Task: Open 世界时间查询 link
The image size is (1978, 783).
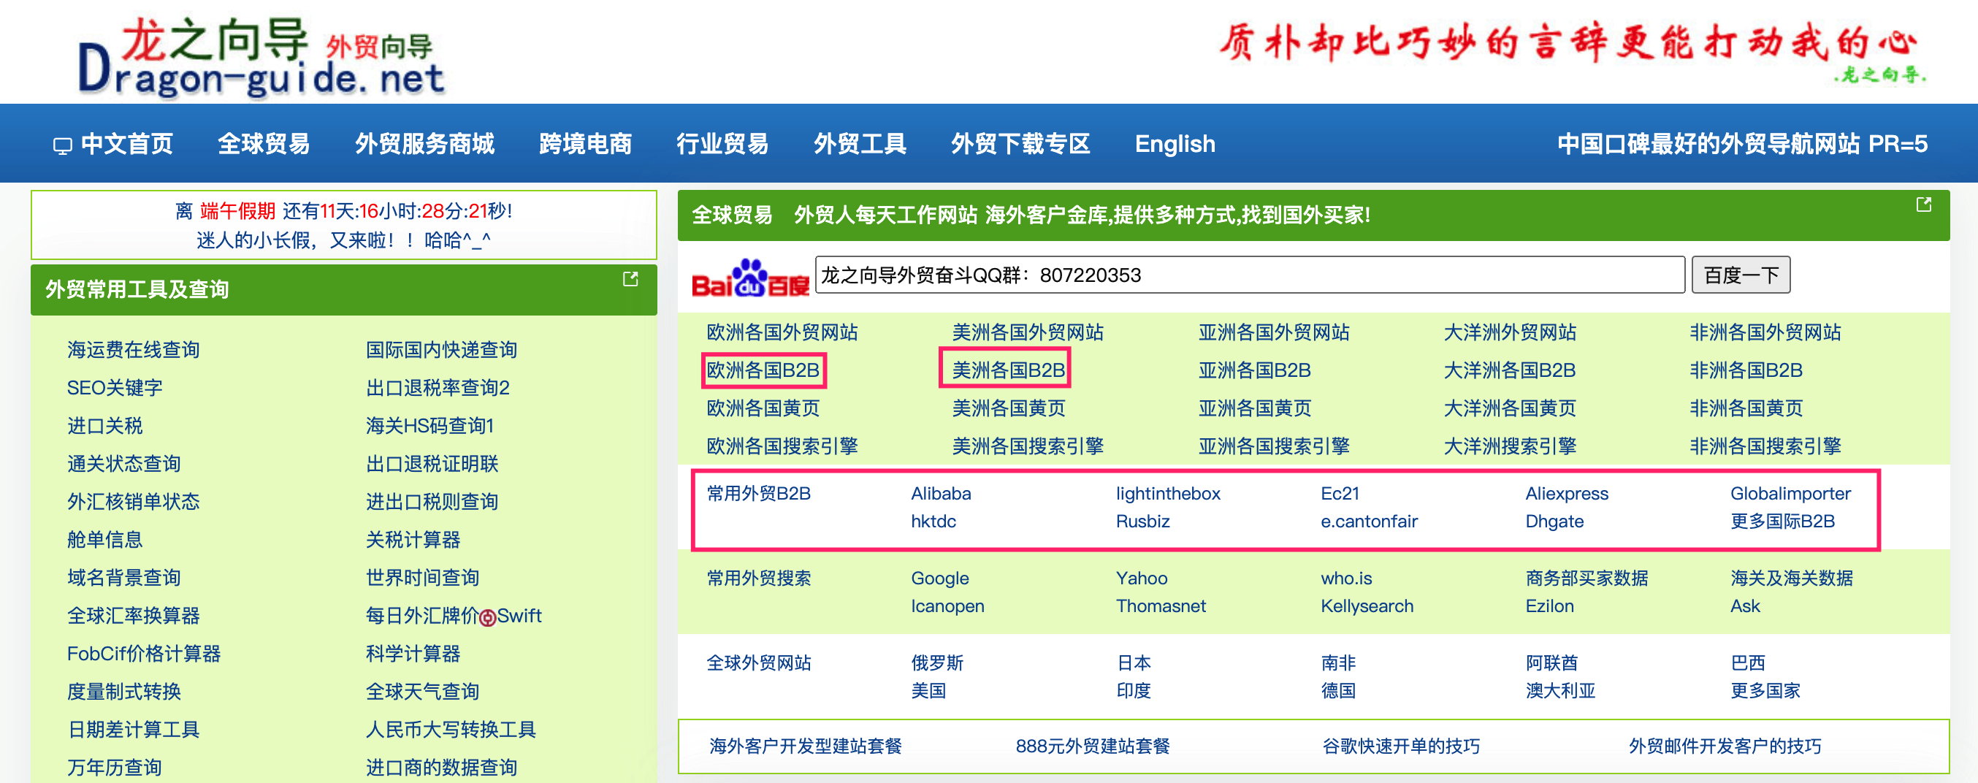Action: pyautogui.click(x=422, y=578)
